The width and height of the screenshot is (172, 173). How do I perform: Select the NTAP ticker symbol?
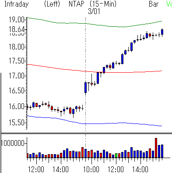[77, 4]
